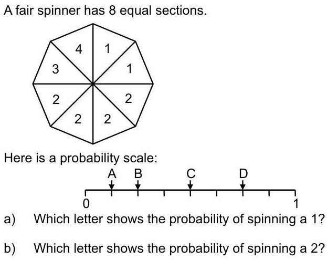Select the section 2 bordering section 3

coord(55,100)
